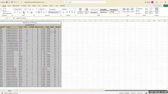This screenshot has height=94, width=168.
Task: Increase font size with the large A icon
Action: pyautogui.click(x=30, y=9)
